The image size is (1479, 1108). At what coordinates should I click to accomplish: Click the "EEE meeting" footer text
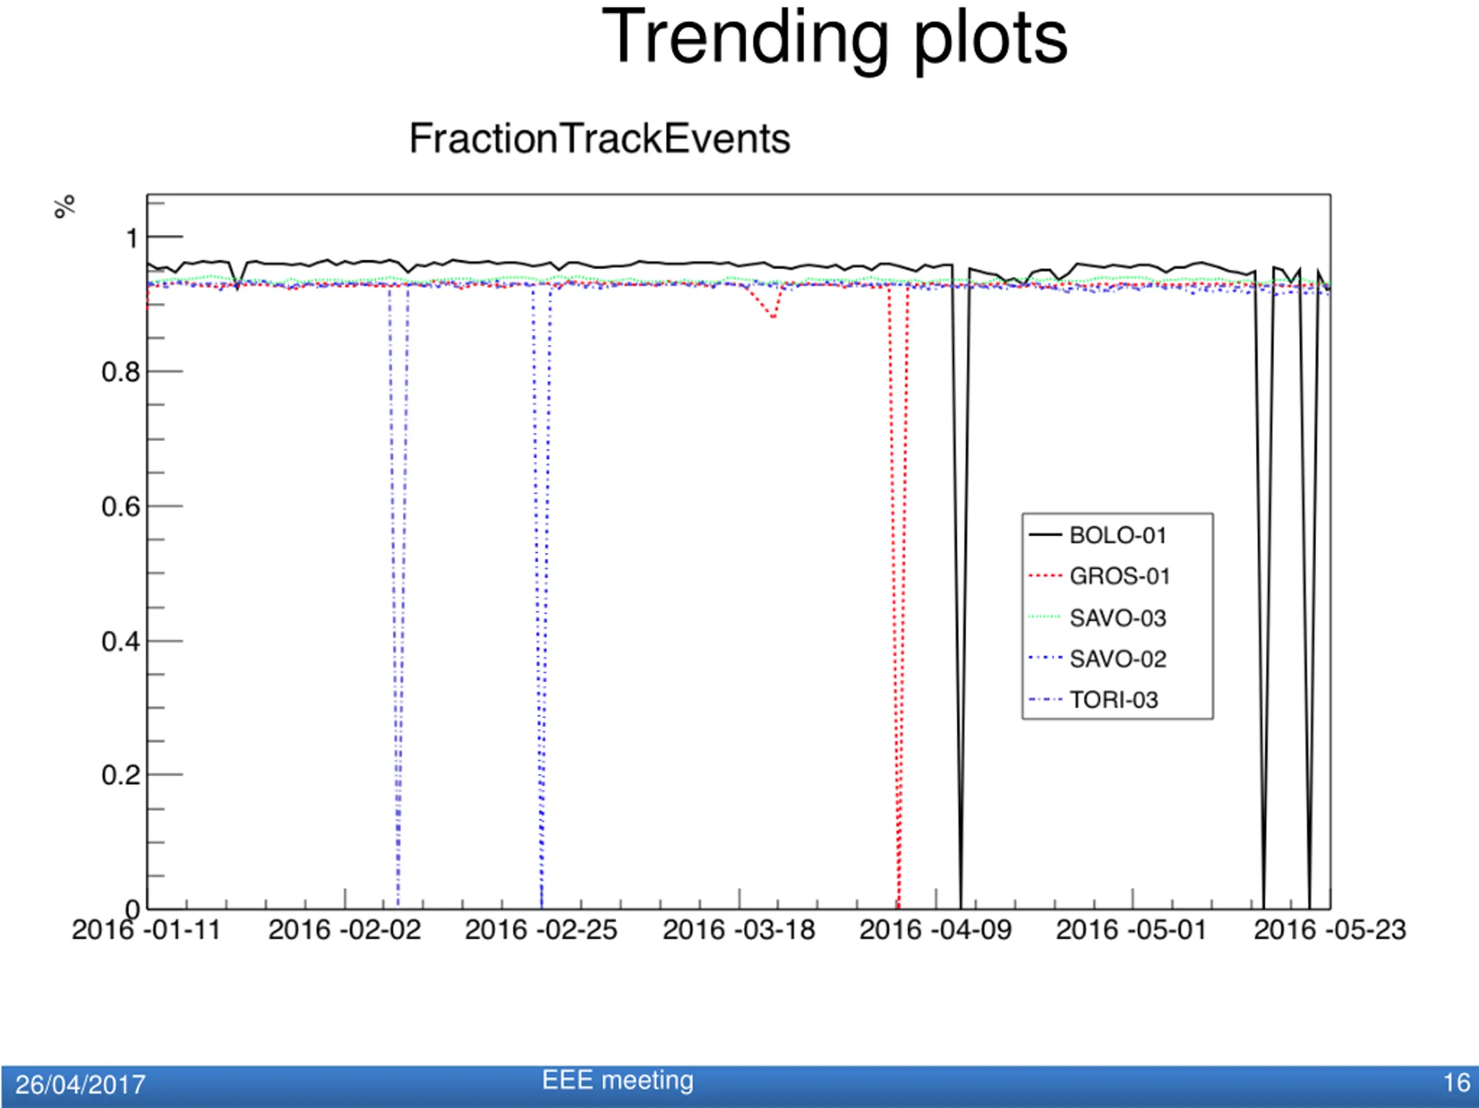(618, 1081)
